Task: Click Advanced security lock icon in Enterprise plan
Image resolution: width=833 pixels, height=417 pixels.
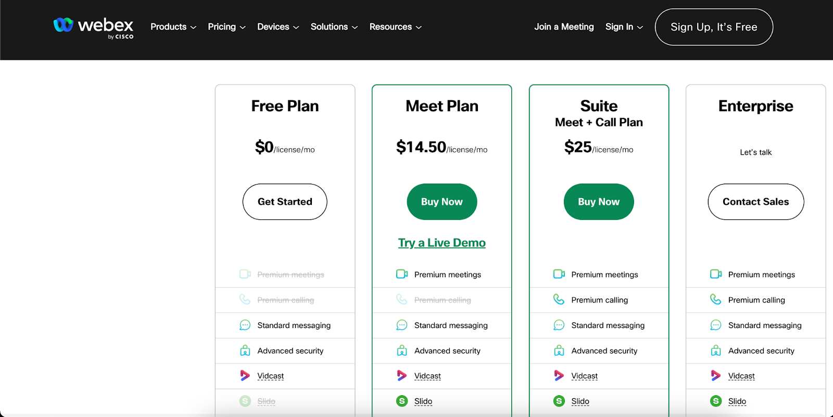Action: coord(716,350)
